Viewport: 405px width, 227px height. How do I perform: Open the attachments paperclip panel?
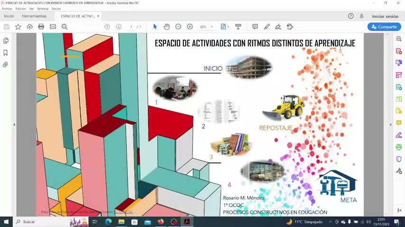click(6, 64)
